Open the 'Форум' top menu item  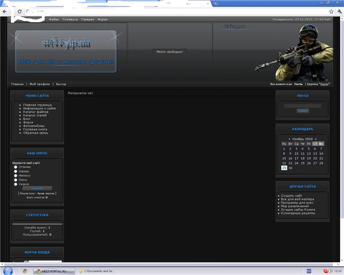pyautogui.click(x=102, y=19)
